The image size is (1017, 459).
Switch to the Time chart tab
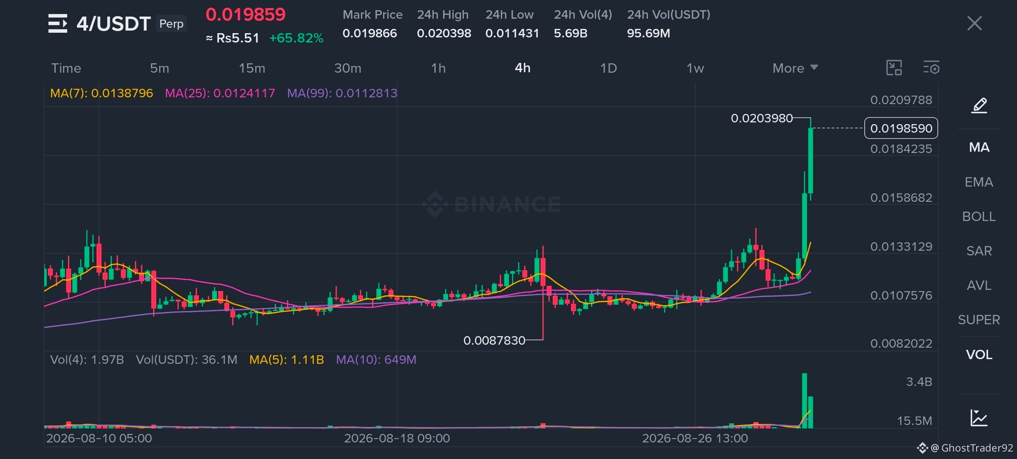coord(66,68)
